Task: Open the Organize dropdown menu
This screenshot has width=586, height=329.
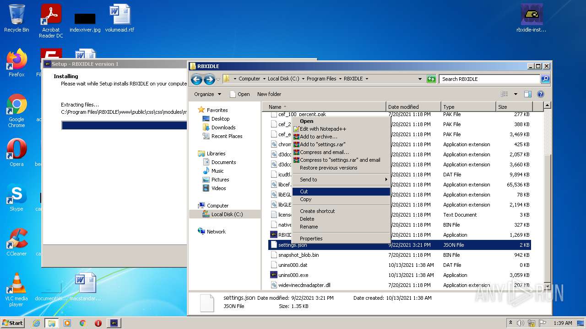Action: tap(207, 94)
